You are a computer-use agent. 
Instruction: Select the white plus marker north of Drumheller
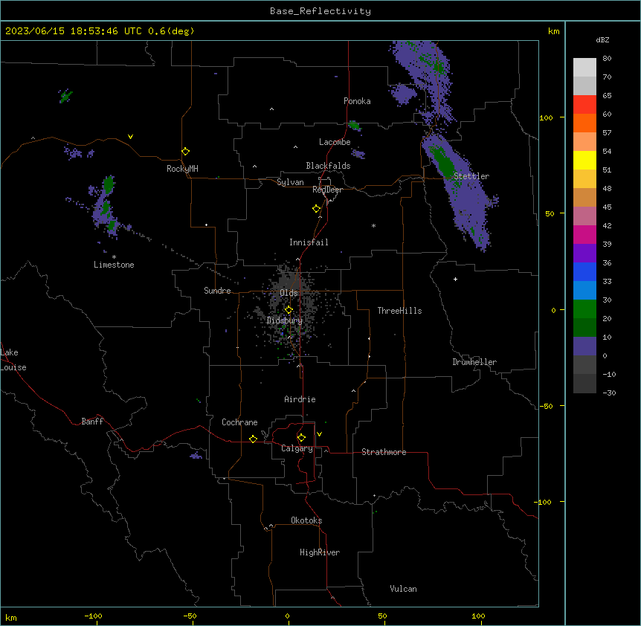click(x=455, y=279)
